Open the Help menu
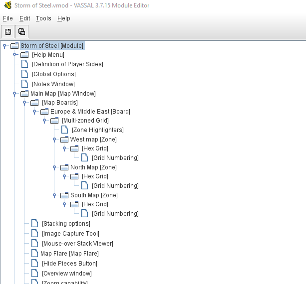306x284 pixels. coord(63,18)
